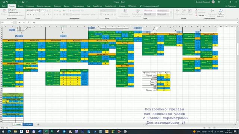Open the clipboard group dialog launcher
This screenshot has height=134, width=239.
click(25, 18)
